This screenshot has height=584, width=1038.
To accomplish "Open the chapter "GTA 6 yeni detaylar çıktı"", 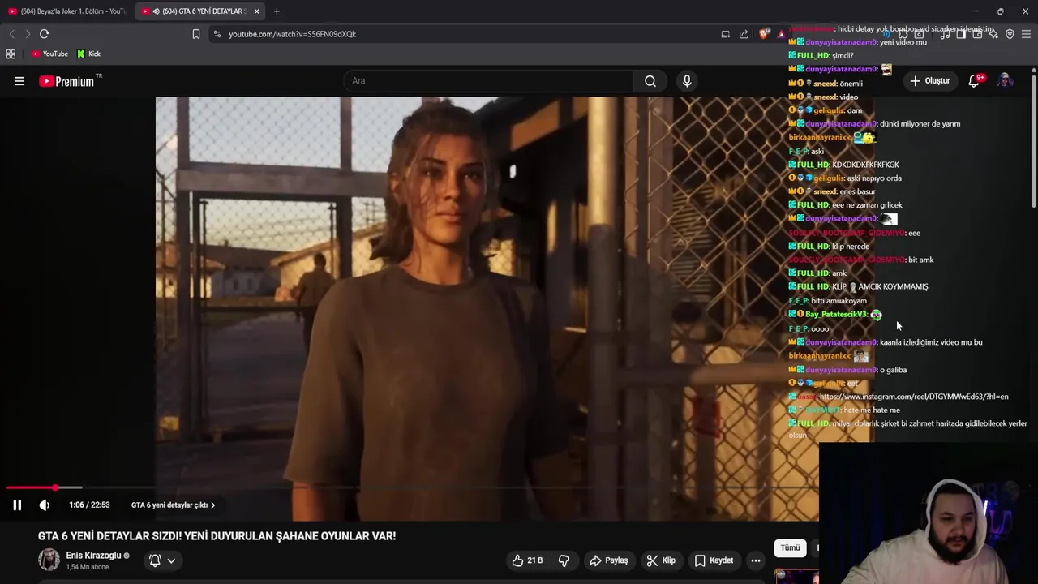I will coord(173,505).
